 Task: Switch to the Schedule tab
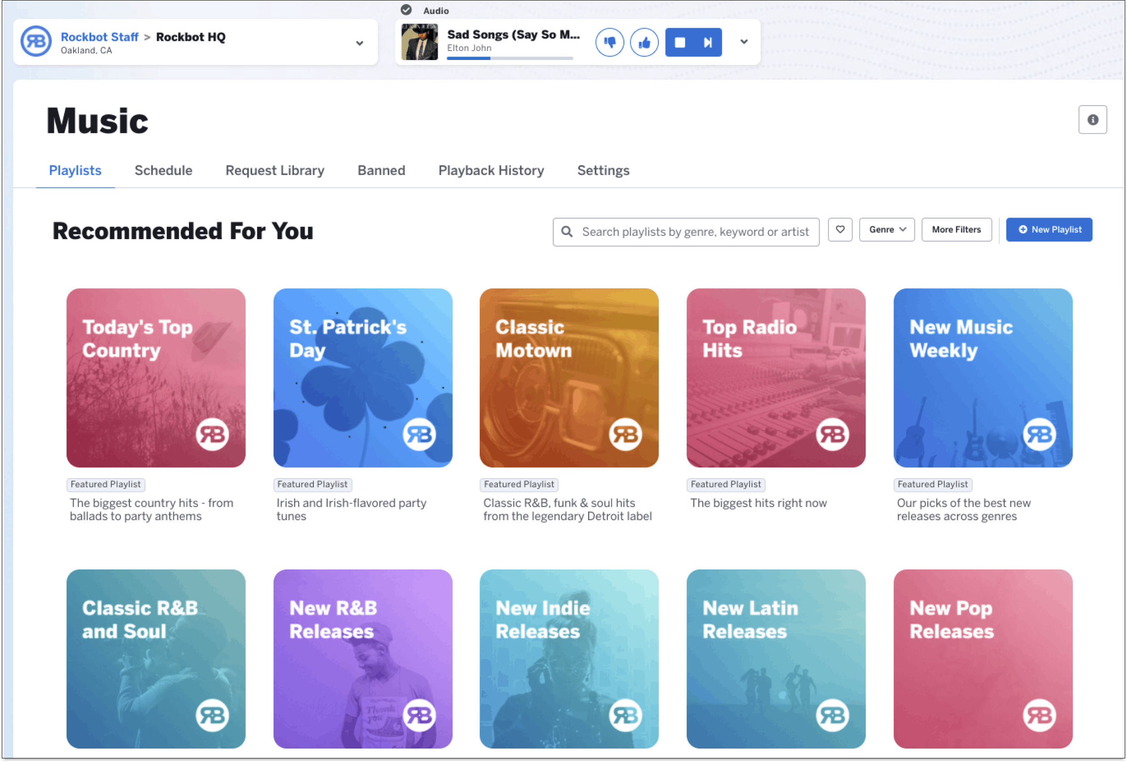tap(163, 170)
